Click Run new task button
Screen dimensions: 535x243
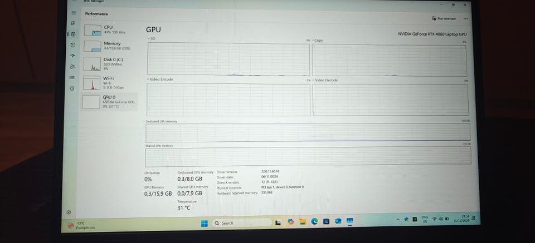[444, 19]
